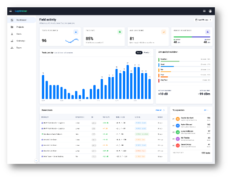Open Projects from the sidebar
This screenshot has height=178, width=229.
[x=21, y=27]
